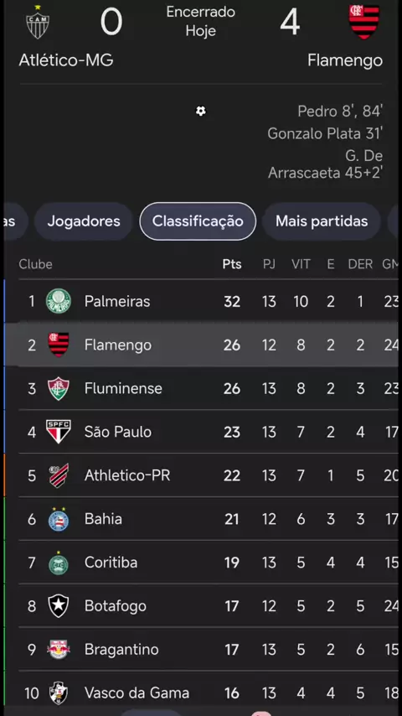Tap the Bragantino Red Bull logo
402x716 pixels.
coord(59,649)
